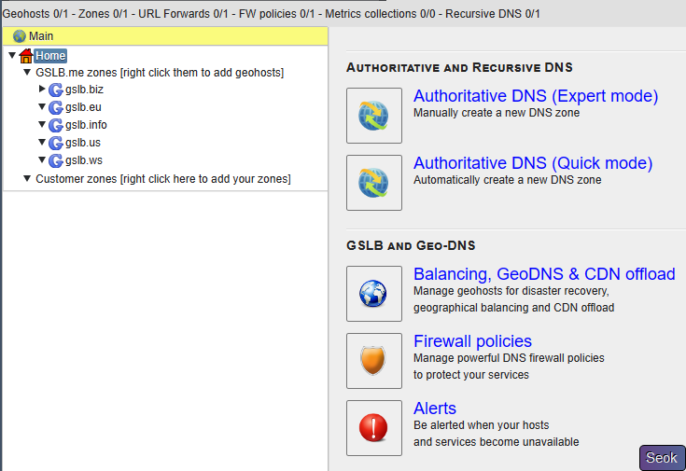The image size is (686, 471).
Task: Click the globe icon for Balancing GeoDNS
Action: pos(373,294)
